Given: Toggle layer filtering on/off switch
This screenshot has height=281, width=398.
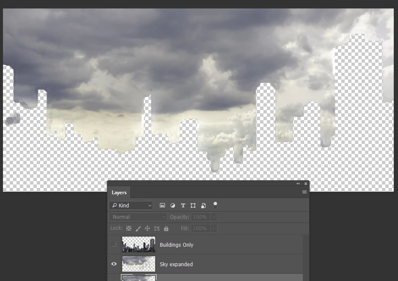Looking at the screenshot, I should tap(215, 205).
